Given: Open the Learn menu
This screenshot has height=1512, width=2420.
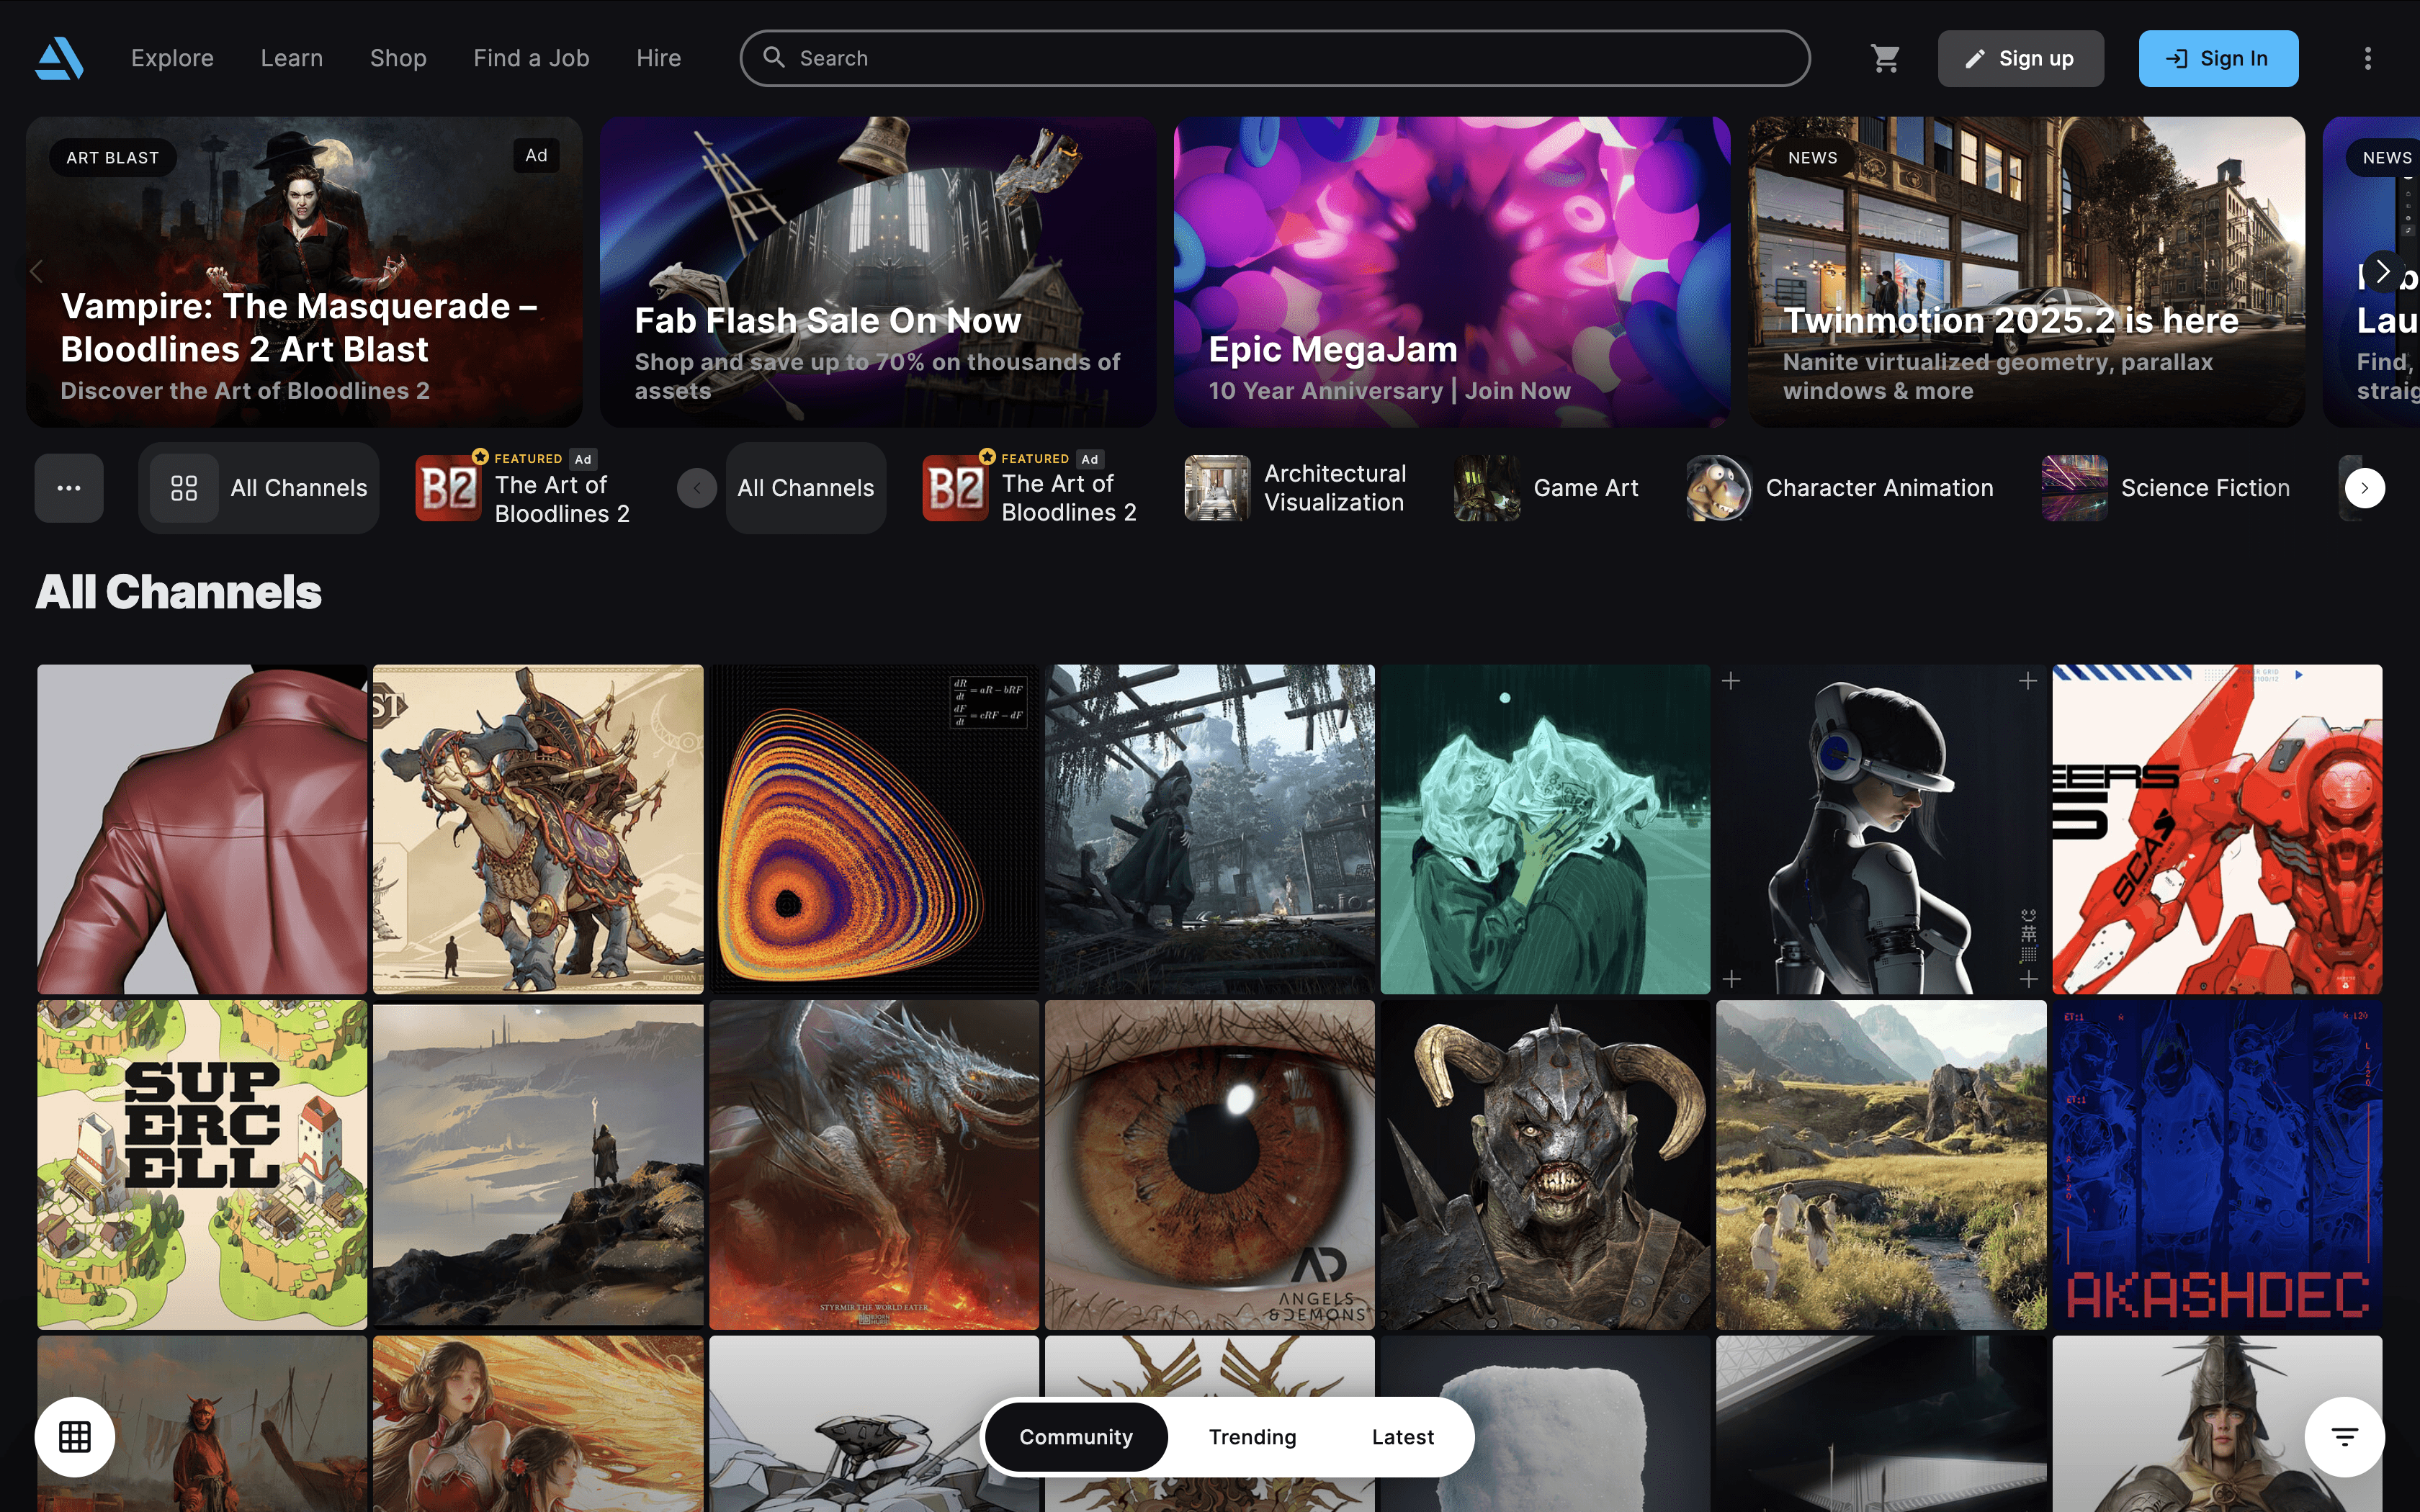Looking at the screenshot, I should tap(292, 58).
